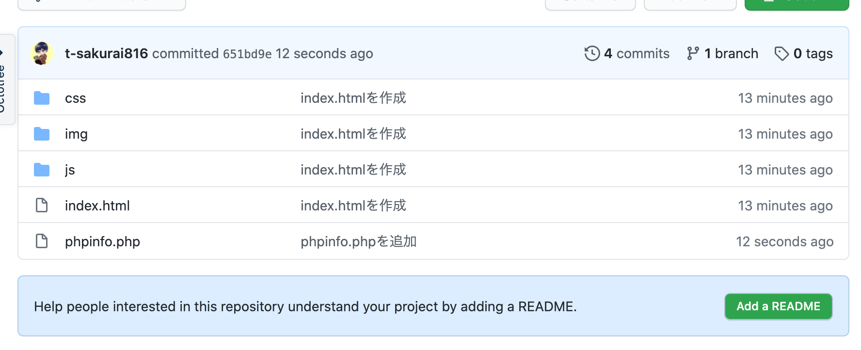The image size is (861, 350).
Task: Open the phpinfo.php file name
Action: [x=102, y=241]
